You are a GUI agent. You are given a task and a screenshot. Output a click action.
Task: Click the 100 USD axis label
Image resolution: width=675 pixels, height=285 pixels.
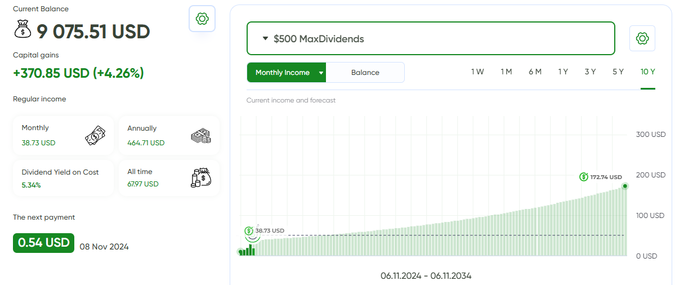tap(651, 215)
